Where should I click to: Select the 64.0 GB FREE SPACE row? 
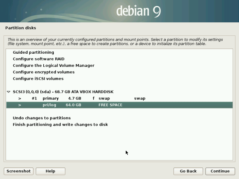119,105
